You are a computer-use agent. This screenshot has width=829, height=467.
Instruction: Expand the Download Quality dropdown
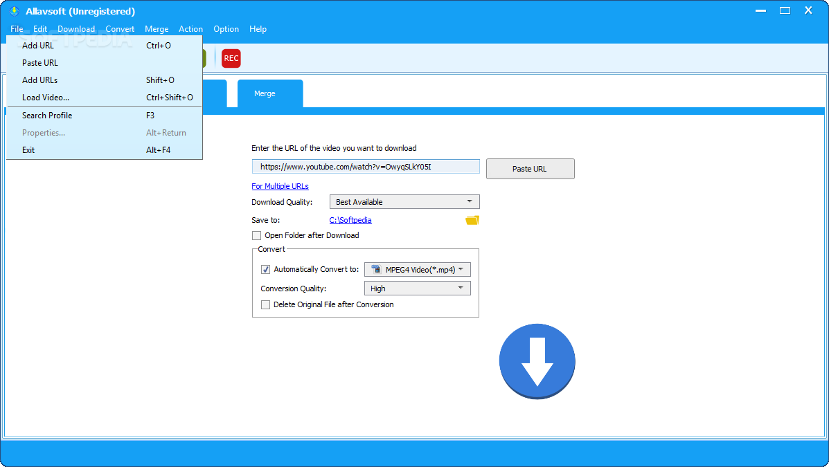pos(404,202)
